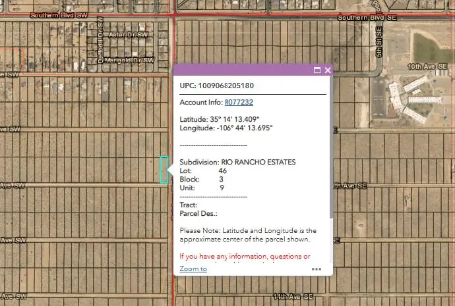Screen dimensions: 455x306
Task: Click the Unit: 9 value
Action: 222,188
